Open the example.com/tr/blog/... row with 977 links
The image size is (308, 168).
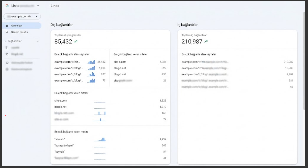tap(69, 74)
